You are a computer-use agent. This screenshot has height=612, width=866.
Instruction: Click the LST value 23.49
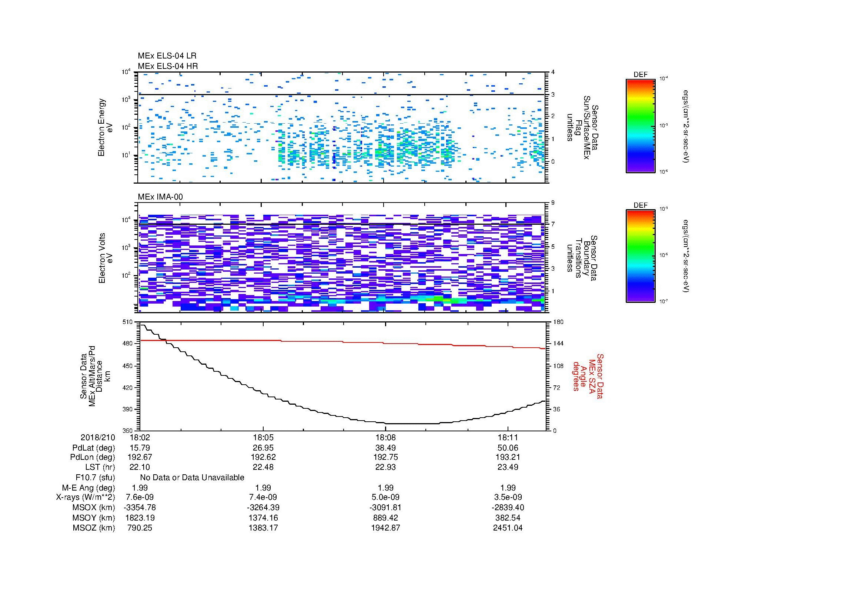(508, 467)
